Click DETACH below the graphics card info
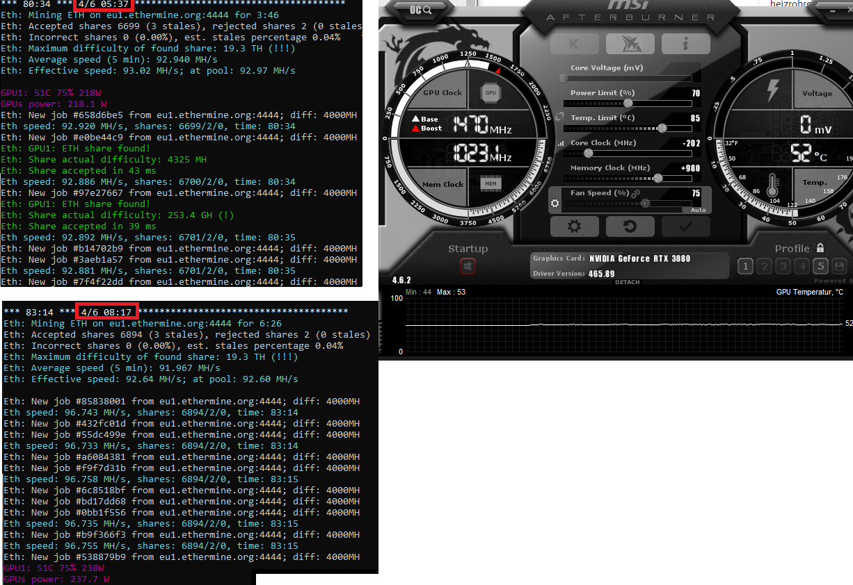The height and width of the screenshot is (585, 853). (x=627, y=282)
